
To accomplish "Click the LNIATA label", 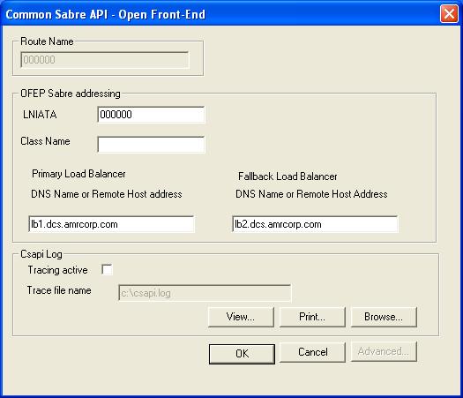I will click(x=40, y=115).
